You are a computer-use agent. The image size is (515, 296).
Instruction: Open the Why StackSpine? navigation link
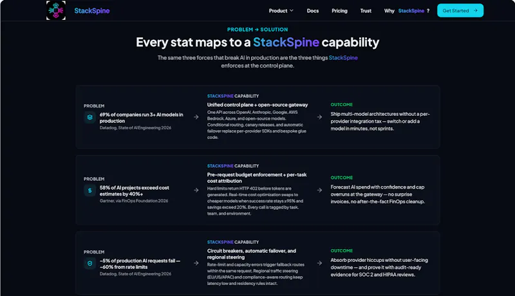point(407,11)
